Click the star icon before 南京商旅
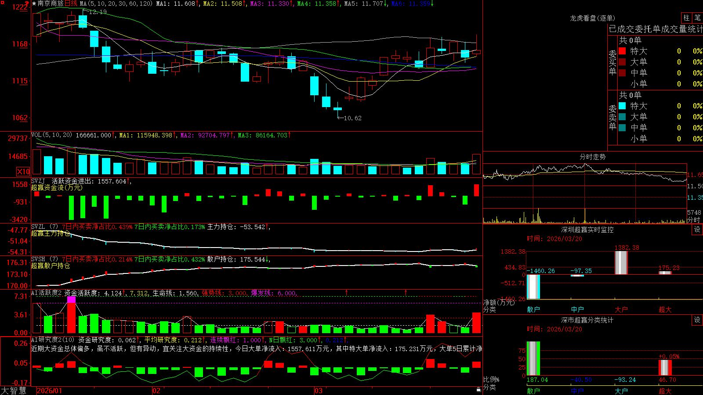 click(34, 4)
